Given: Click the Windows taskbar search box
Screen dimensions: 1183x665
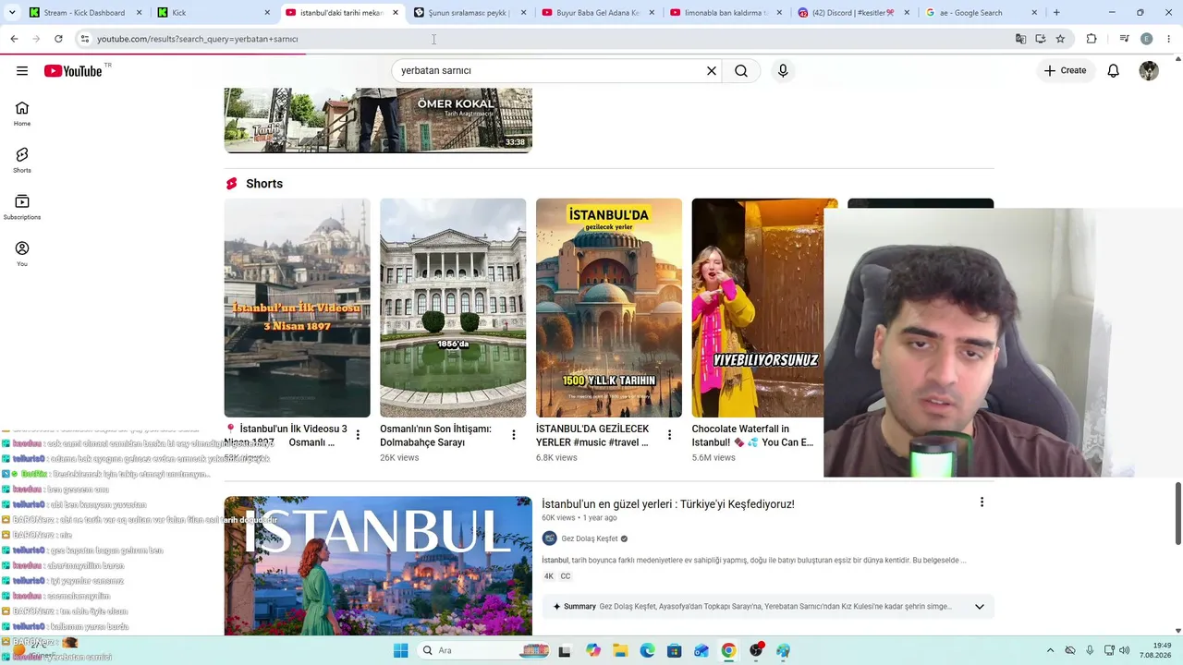Looking at the screenshot, I should 483,650.
